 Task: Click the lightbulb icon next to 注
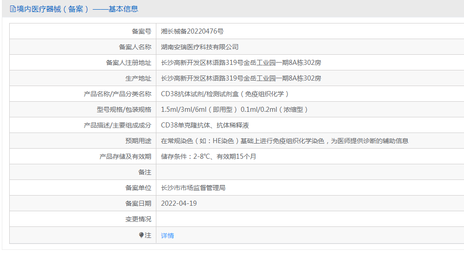click(141, 235)
